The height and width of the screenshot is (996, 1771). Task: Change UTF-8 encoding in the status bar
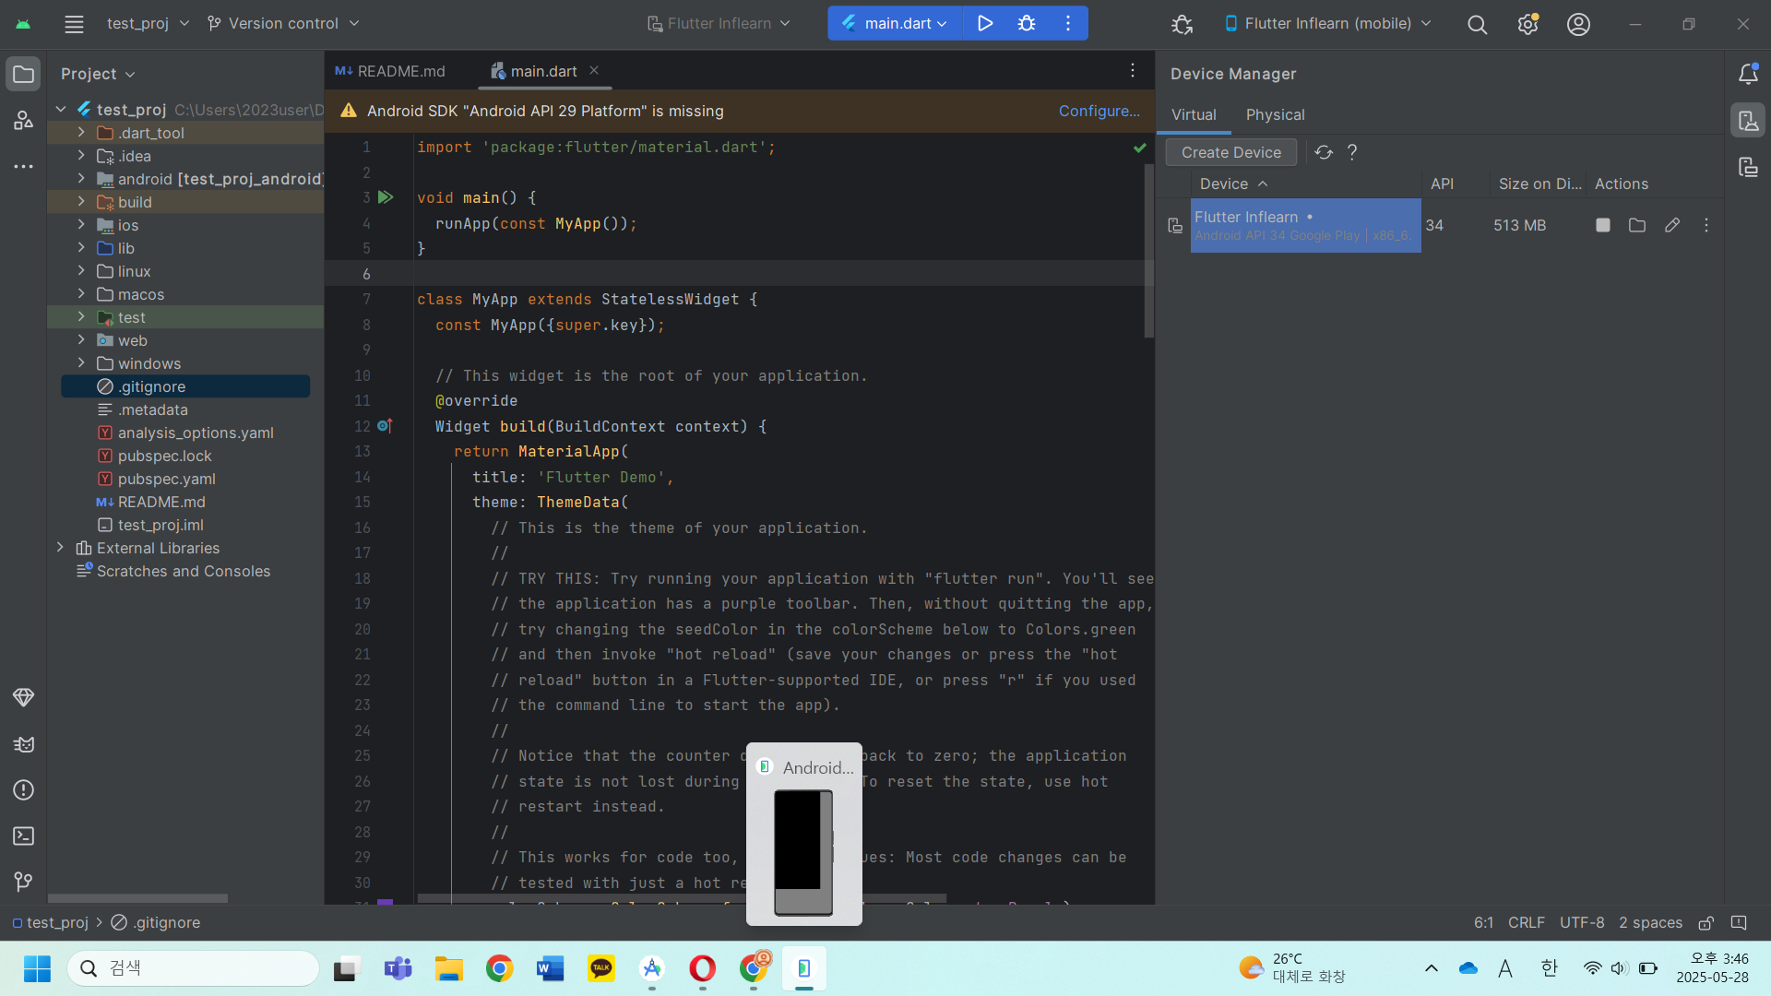click(x=1581, y=922)
